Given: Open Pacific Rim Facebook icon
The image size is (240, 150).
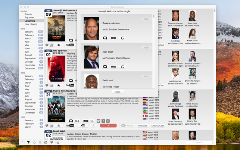Looking at the screenshot, I should 103,121.
